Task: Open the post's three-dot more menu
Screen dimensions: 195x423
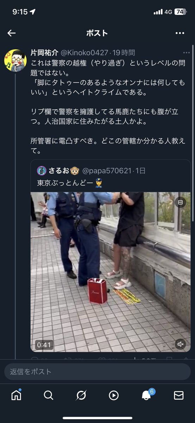Action: pyautogui.click(x=187, y=53)
